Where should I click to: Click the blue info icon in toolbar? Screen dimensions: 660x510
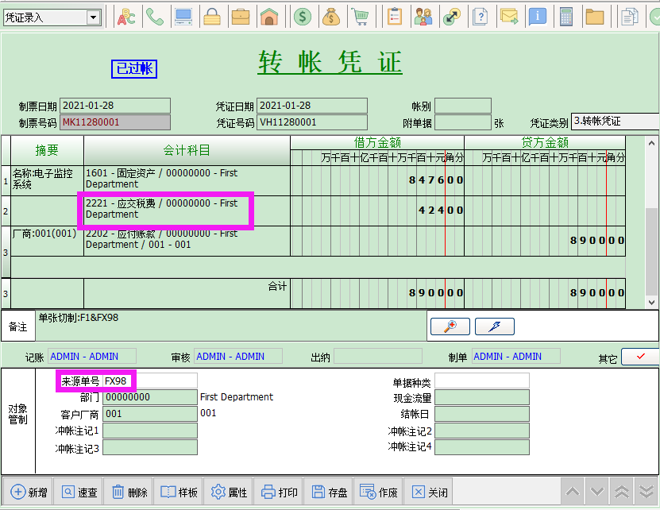point(538,16)
